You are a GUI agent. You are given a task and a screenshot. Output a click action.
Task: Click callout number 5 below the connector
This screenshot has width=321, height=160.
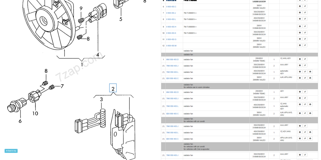click(121, 19)
